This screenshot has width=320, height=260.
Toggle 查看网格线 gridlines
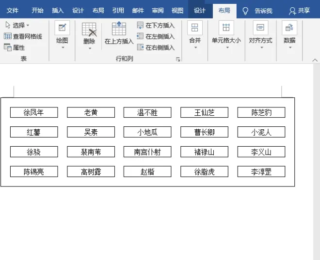tap(23, 36)
